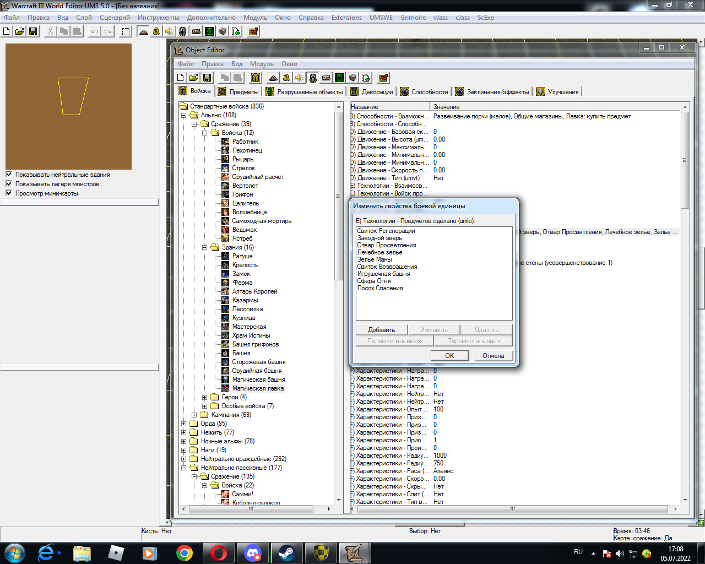705x564 pixels.
Task: Click Save icon in Object Editor toolbar
Action: pyautogui.click(x=207, y=78)
